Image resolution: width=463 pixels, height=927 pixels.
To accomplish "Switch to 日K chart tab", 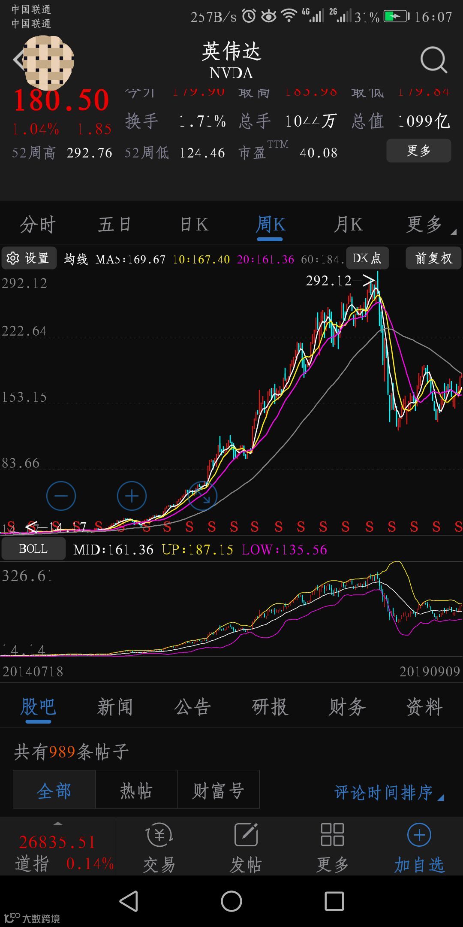I will [194, 224].
